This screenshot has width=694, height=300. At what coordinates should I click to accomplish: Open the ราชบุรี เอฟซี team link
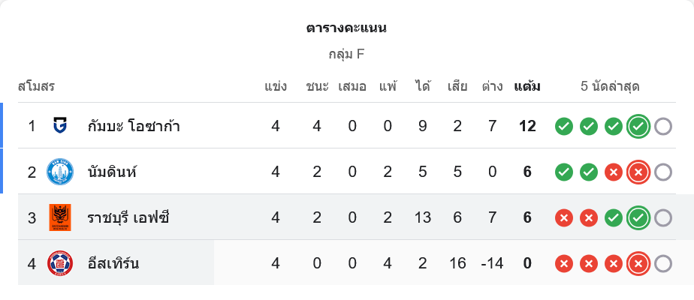(x=128, y=218)
